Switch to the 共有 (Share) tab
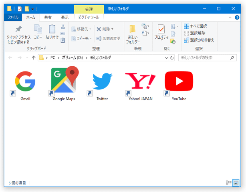246x192 pixels. click(x=48, y=17)
